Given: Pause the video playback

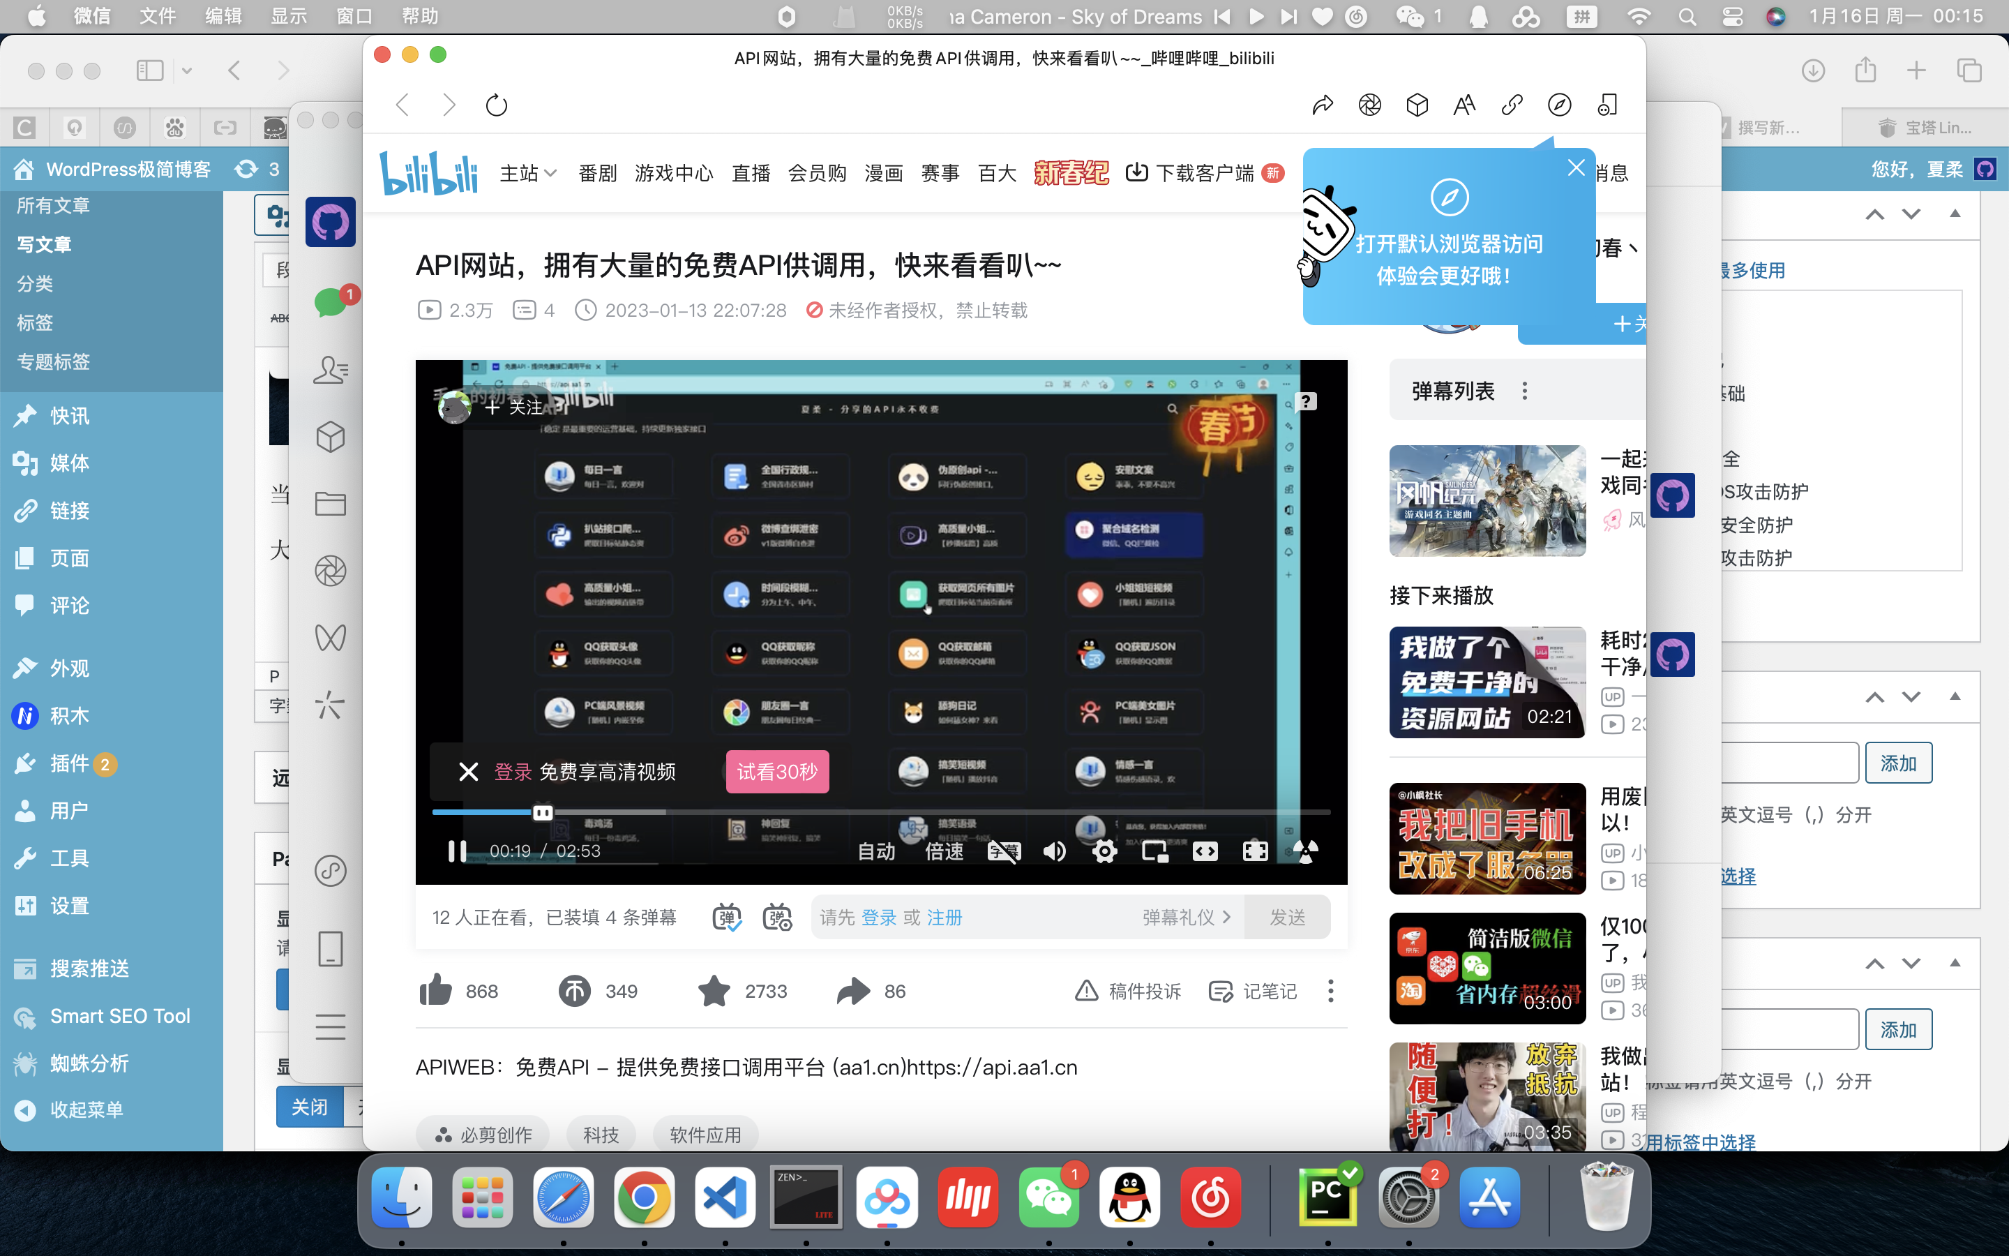Looking at the screenshot, I should coord(457,851).
